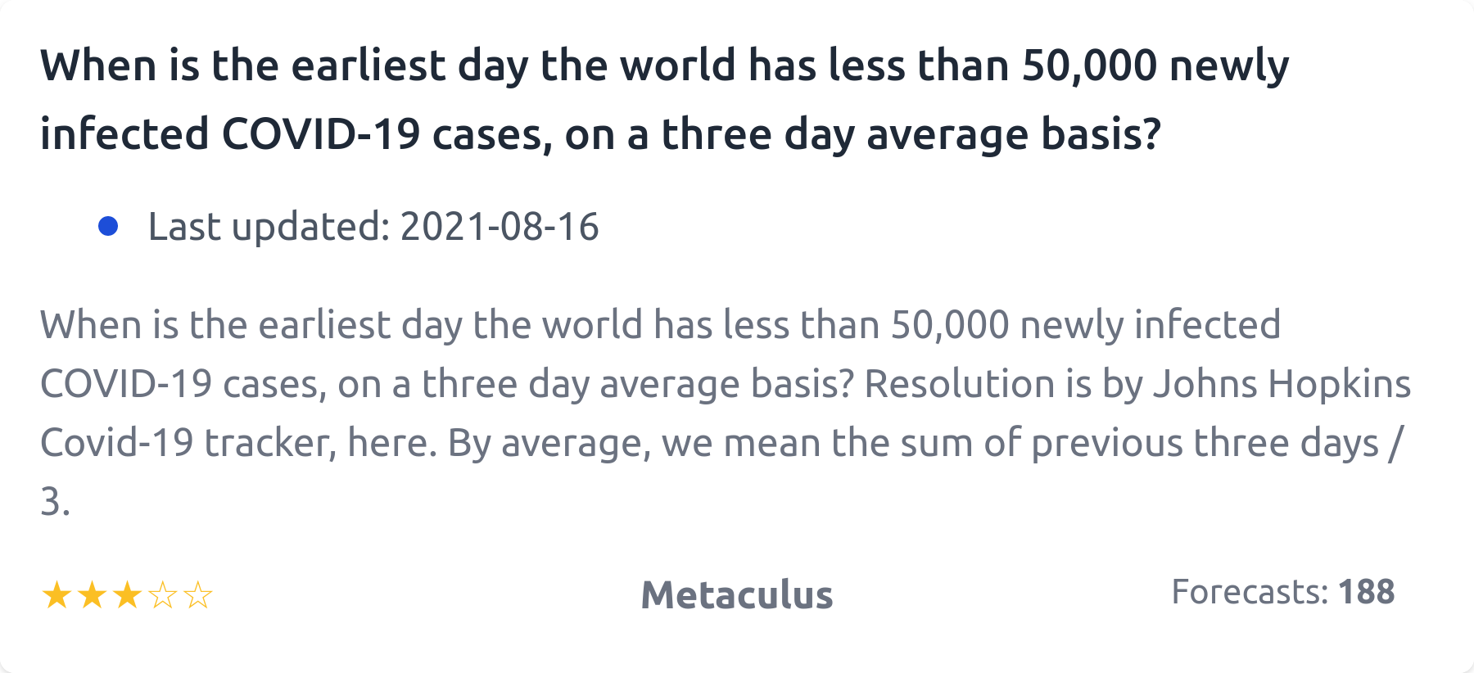Image resolution: width=1474 pixels, height=673 pixels.
Task: Click the "Last updated:" label
Action: click(269, 227)
